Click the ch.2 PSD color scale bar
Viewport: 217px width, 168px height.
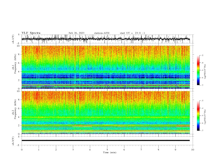(198, 116)
